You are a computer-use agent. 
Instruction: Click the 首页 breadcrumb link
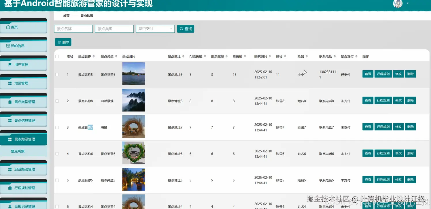66,16
